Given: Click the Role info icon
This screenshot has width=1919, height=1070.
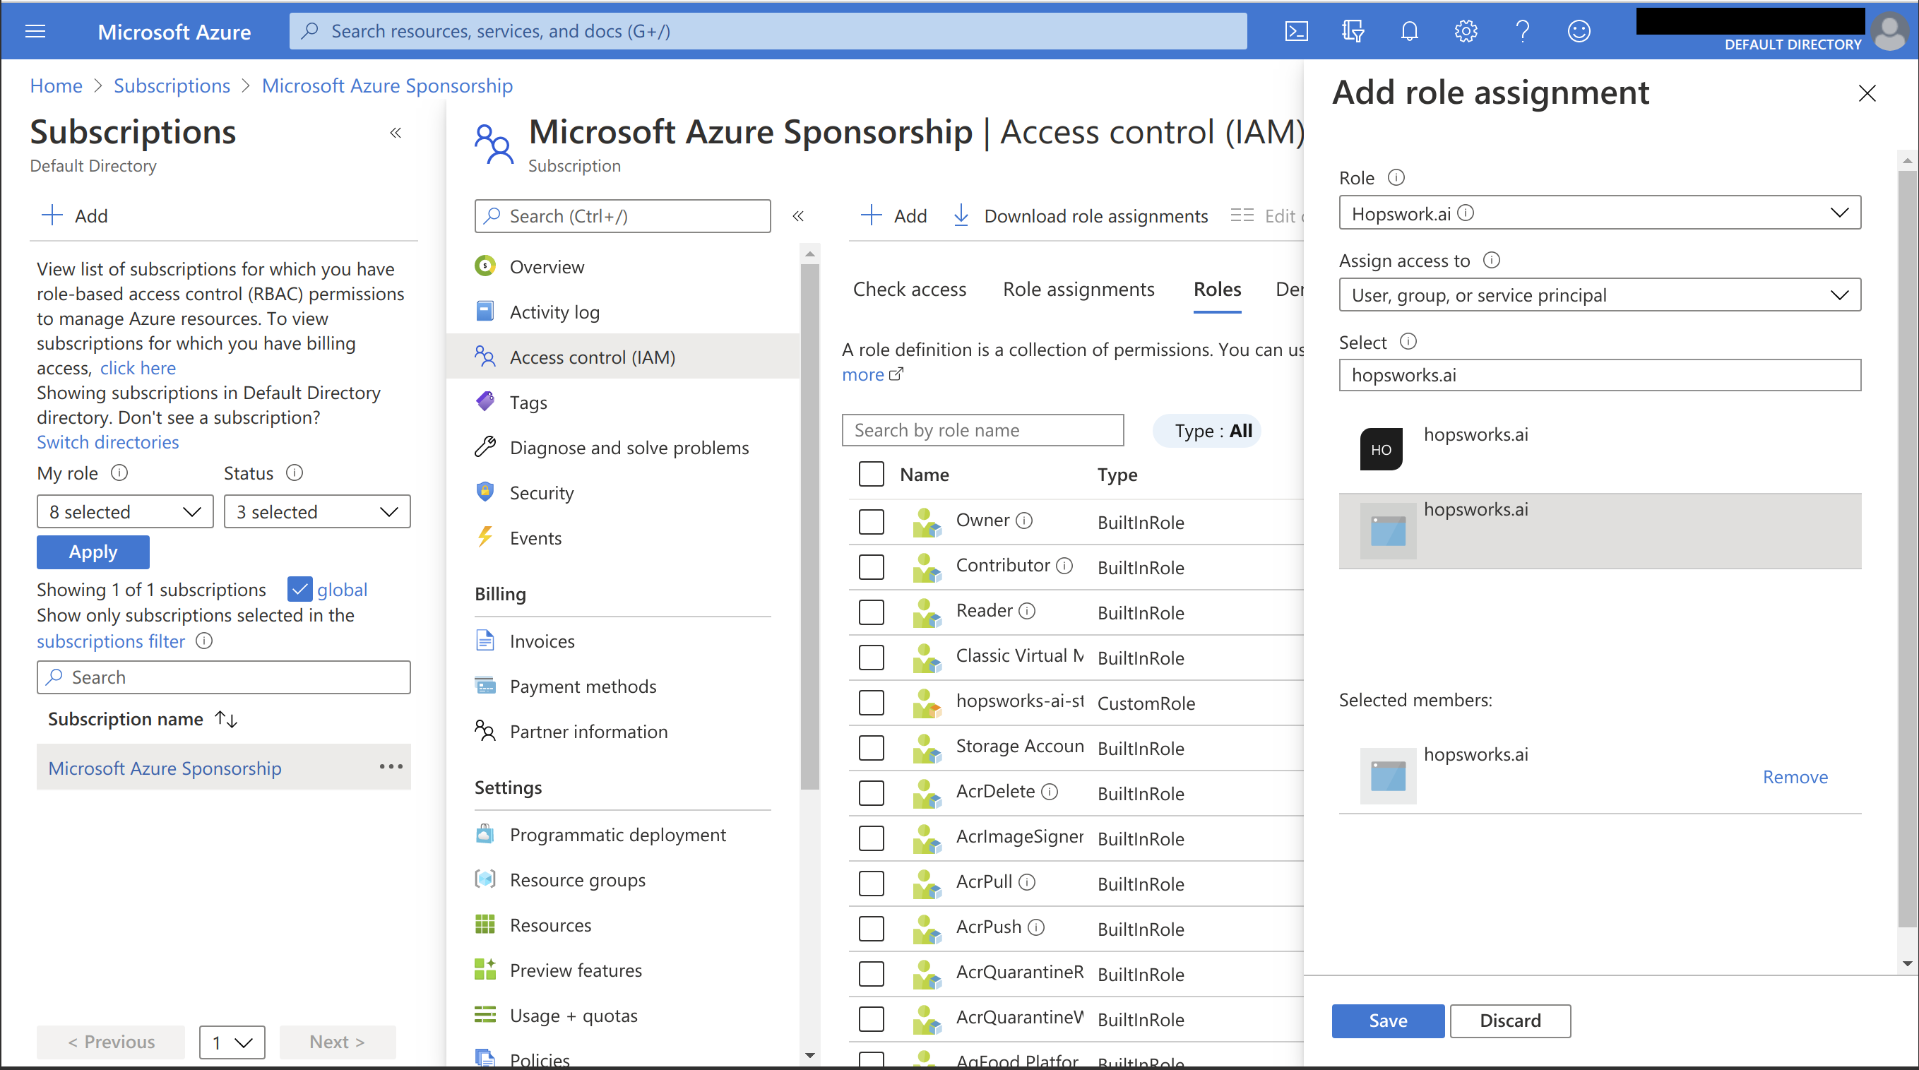Looking at the screenshot, I should [1396, 177].
